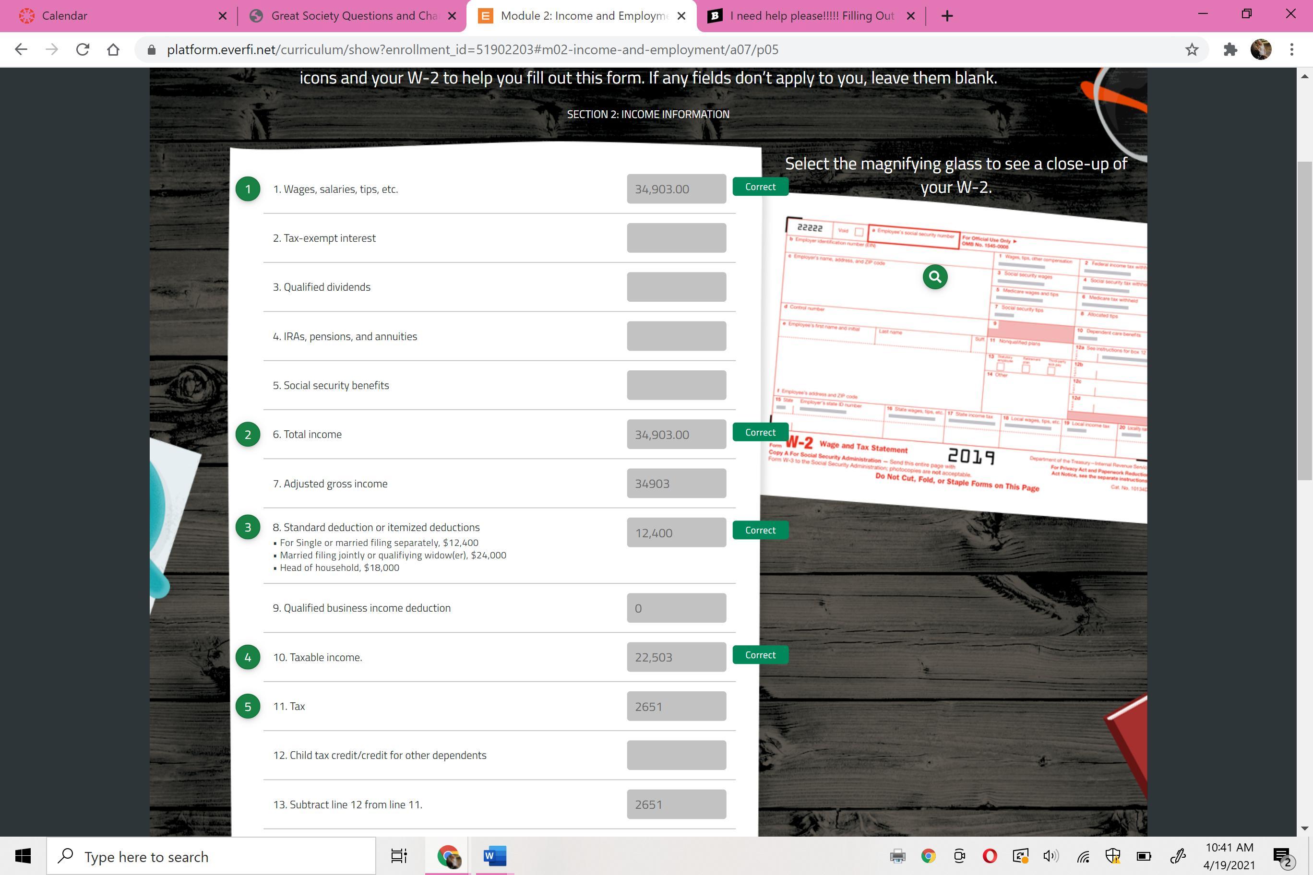Reload the current page
Image resolution: width=1313 pixels, height=875 pixels.
(83, 50)
